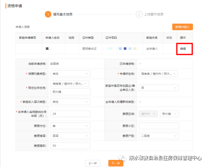The image size is (208, 167).
Task: Open the 申请所在地 region dropdown
Action: coord(158,74)
